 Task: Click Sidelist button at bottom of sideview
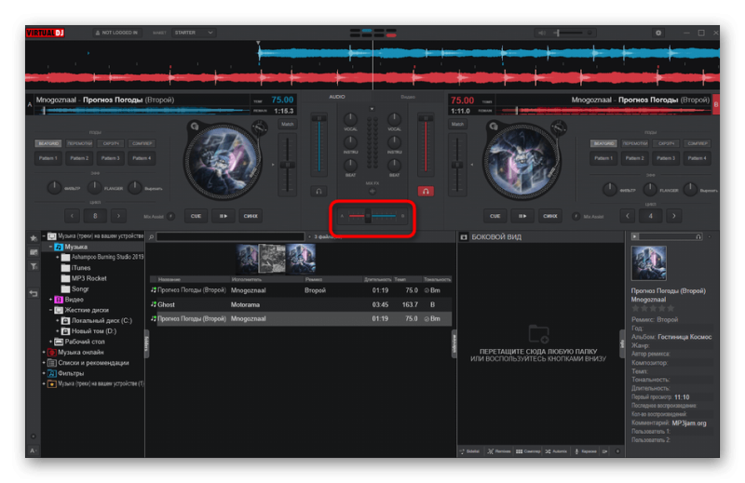[x=470, y=451]
